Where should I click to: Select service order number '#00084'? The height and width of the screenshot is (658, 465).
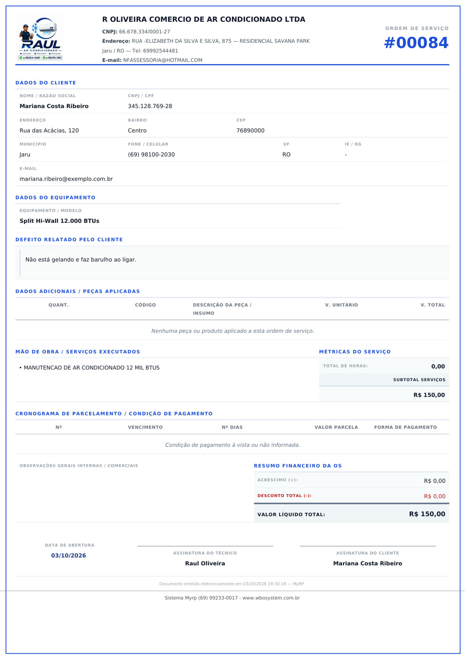click(x=416, y=43)
